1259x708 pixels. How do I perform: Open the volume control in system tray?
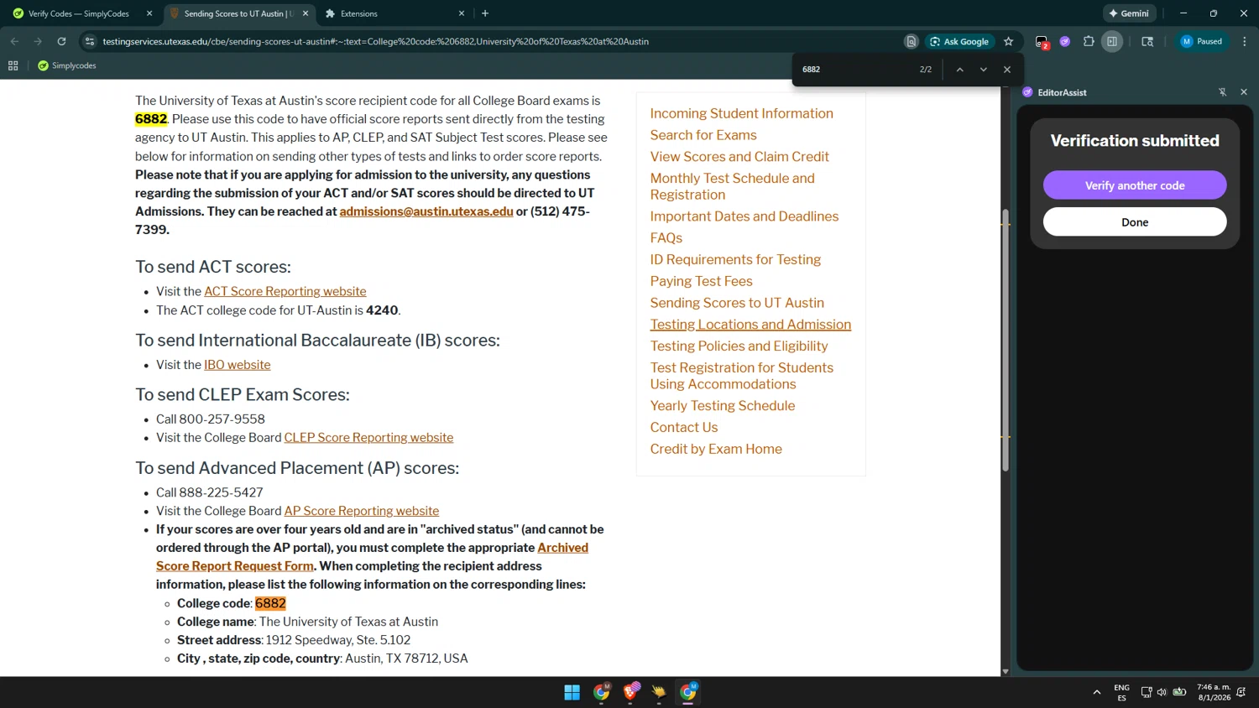pos(1162,692)
